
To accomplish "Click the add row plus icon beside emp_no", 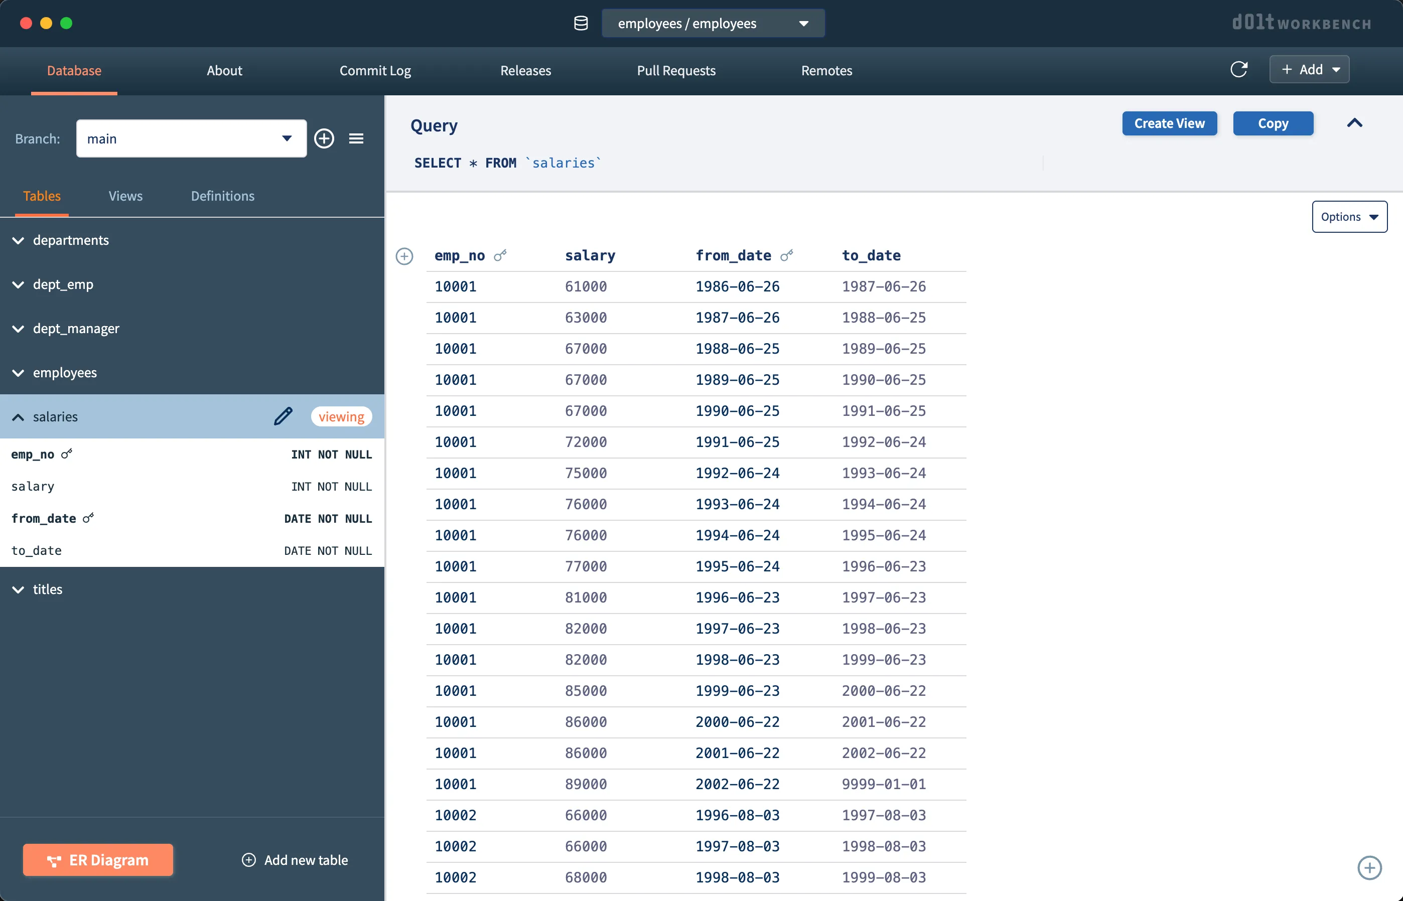I will [404, 256].
